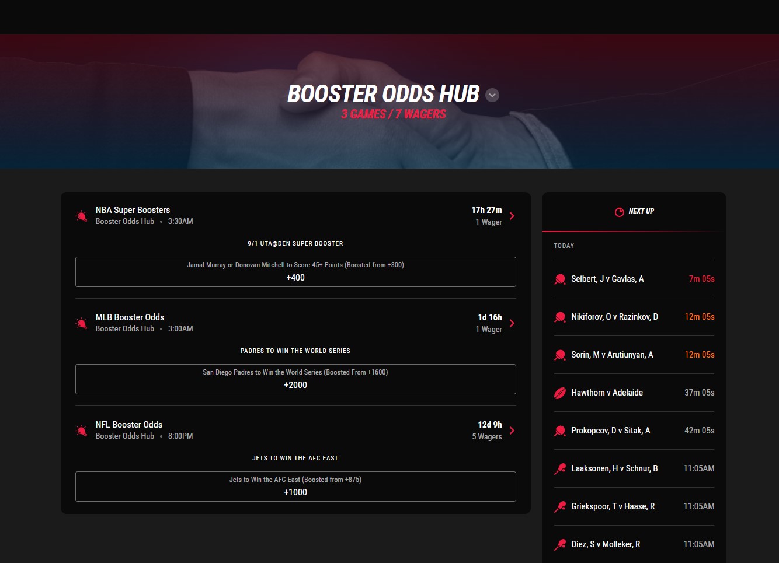
Task: Click table tennis icon for Nikiforov v Razinkov
Action: pos(560,317)
